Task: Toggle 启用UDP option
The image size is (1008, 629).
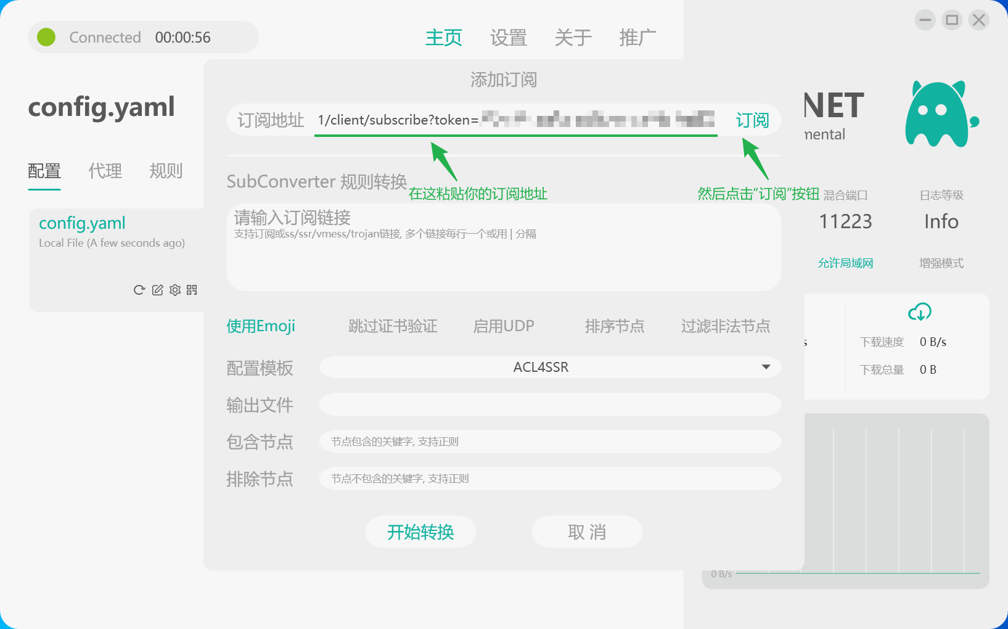Action: 503,326
